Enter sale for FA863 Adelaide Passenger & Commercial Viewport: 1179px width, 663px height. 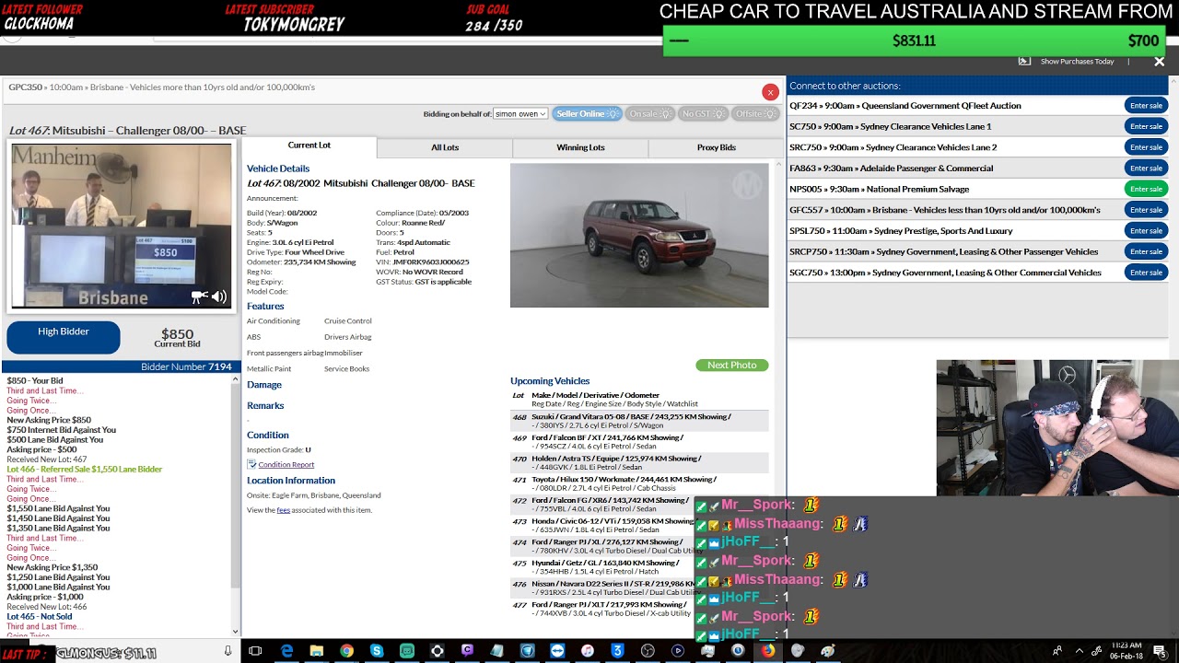[x=1146, y=169]
